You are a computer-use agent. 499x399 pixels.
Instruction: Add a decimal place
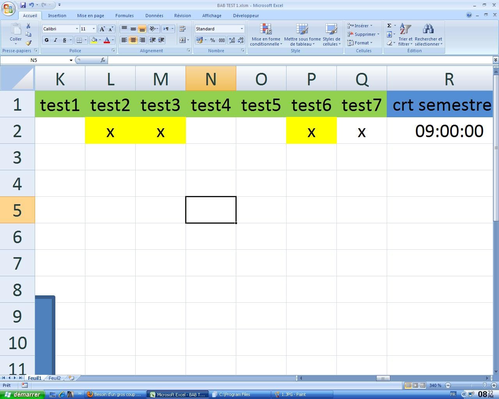232,40
